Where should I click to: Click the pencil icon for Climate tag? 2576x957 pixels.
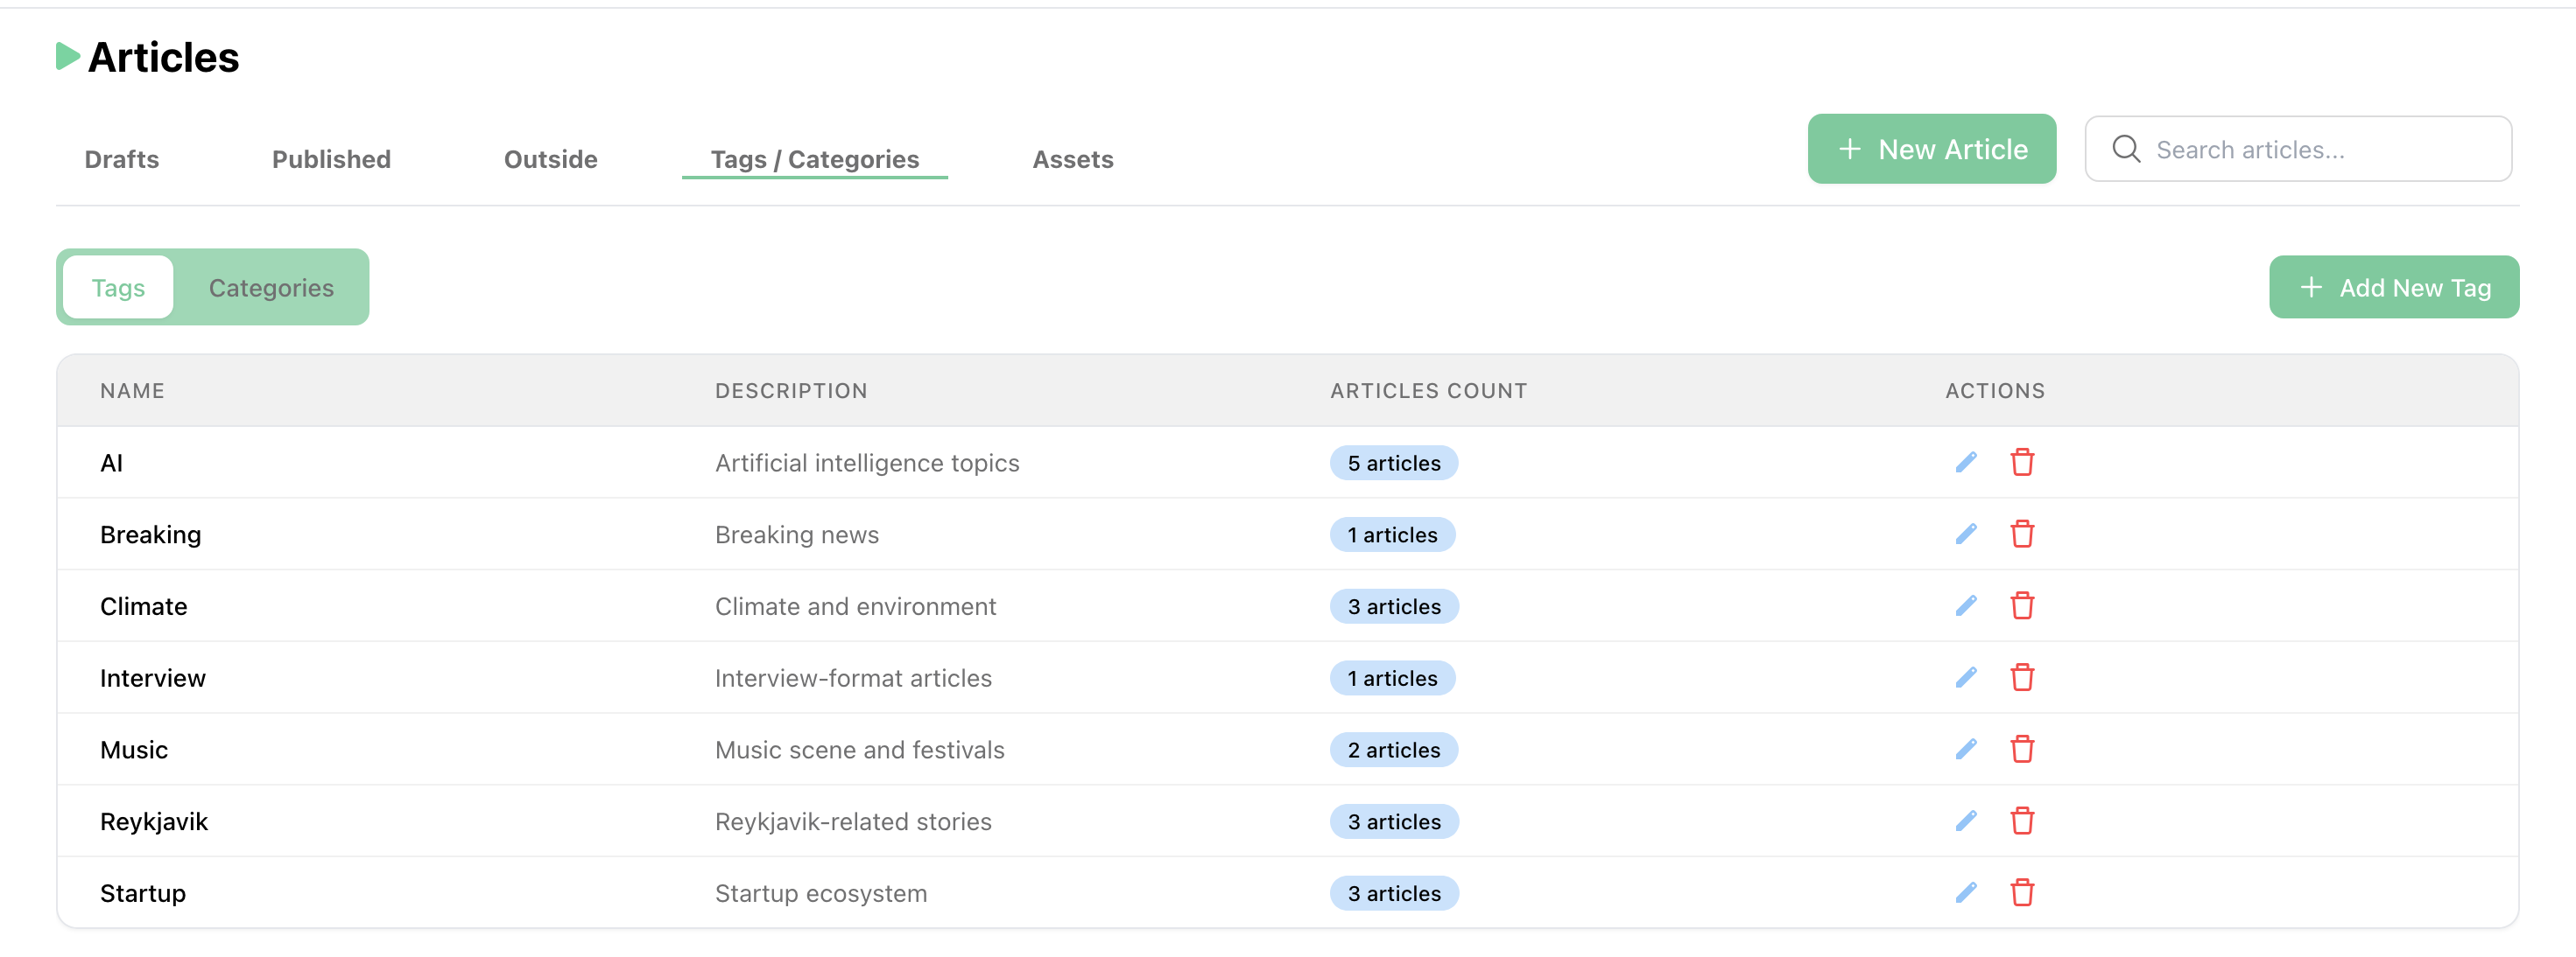(1965, 606)
